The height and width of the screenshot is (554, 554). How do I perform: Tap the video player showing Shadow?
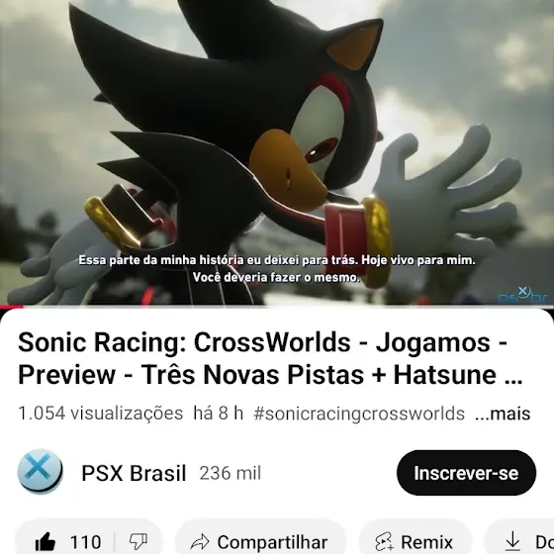[x=277, y=152]
